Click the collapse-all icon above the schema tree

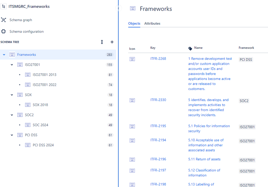point(102,42)
